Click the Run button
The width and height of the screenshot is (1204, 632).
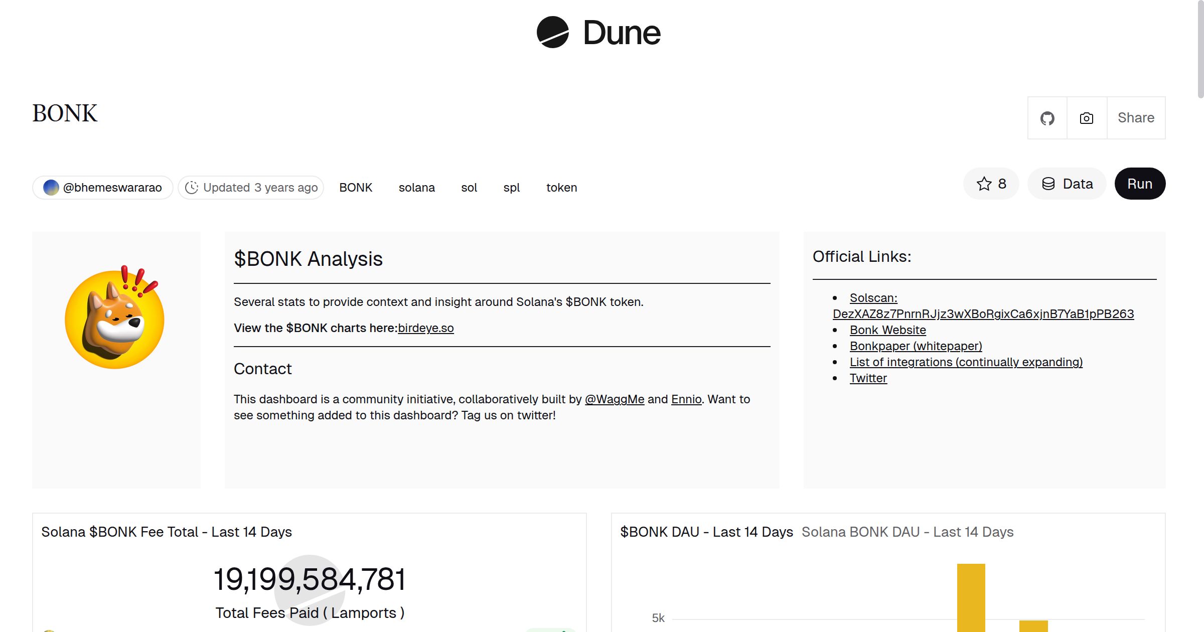pos(1139,184)
